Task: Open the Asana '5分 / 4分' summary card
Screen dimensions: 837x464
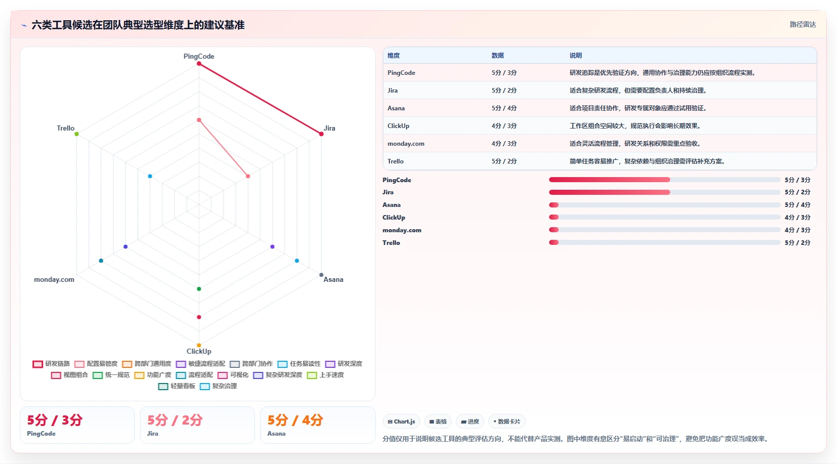Action: tap(317, 425)
